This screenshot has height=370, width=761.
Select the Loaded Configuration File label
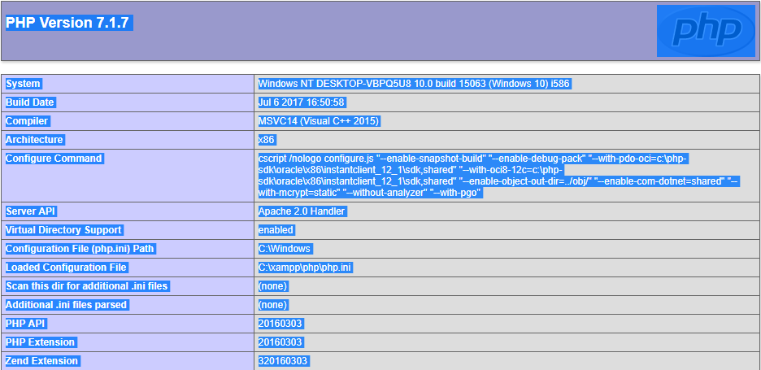(x=67, y=268)
